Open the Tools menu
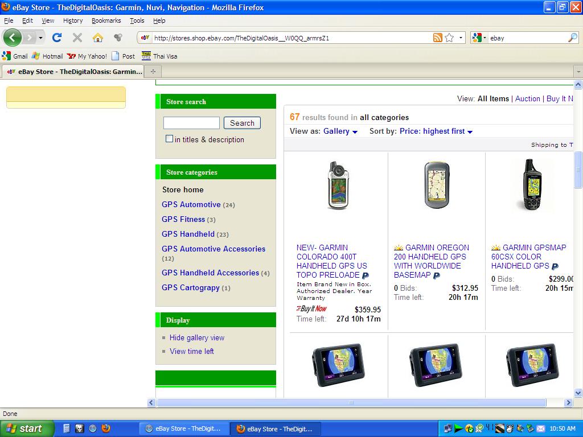 pos(137,20)
